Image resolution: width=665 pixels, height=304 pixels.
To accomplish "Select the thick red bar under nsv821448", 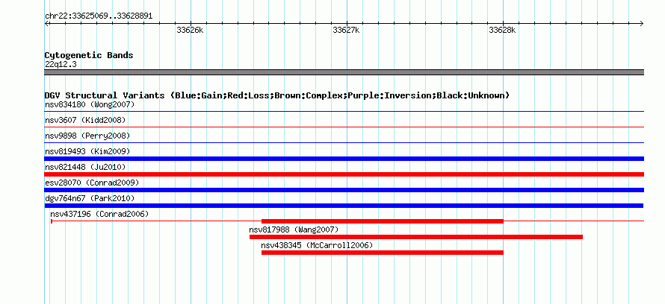I will [344, 174].
